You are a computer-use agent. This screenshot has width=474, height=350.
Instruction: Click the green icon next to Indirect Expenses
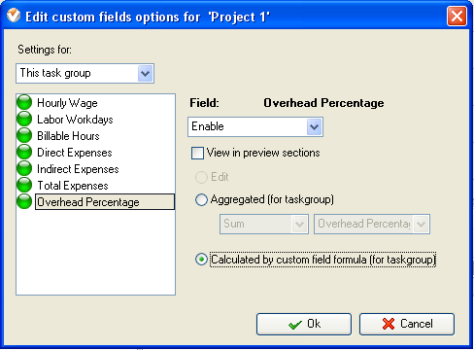(24, 168)
